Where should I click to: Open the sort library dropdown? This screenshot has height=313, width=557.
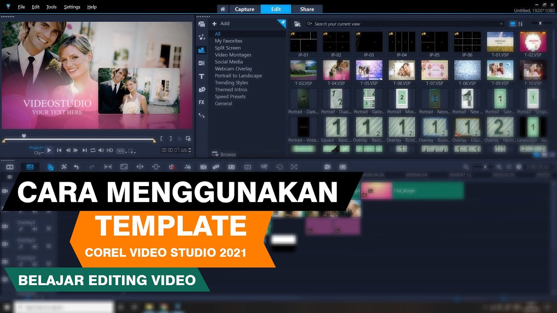point(521,24)
